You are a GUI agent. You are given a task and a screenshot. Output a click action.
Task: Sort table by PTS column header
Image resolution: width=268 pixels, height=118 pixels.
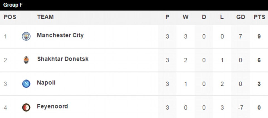[x=259, y=17]
